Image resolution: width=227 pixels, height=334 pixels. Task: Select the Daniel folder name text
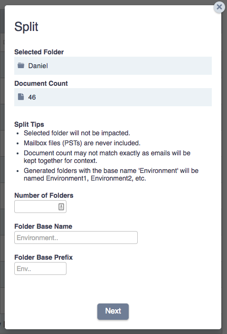click(x=38, y=66)
